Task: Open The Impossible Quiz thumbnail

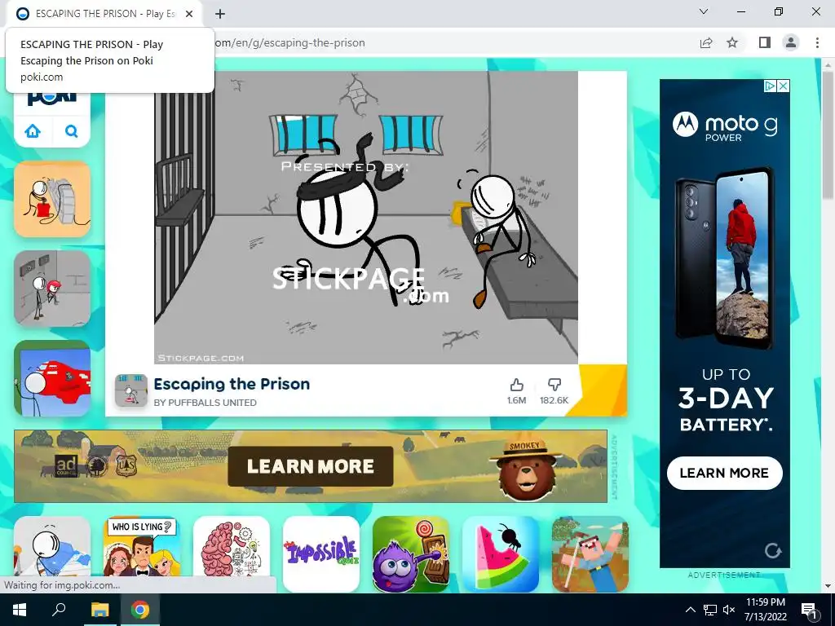Action: pos(321,553)
